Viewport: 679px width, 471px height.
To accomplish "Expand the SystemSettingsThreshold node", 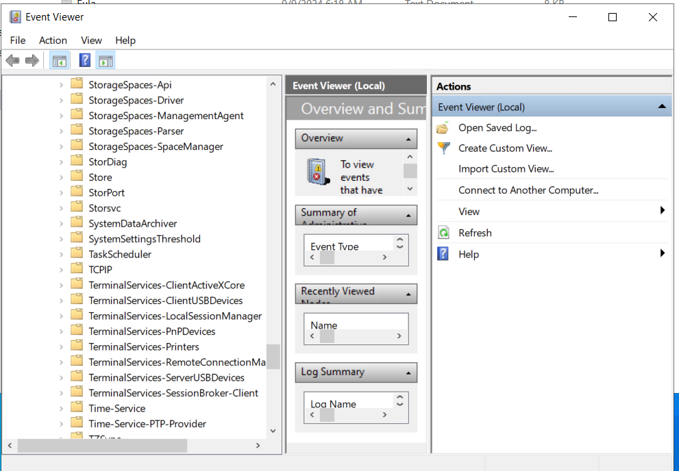I will pos(62,239).
